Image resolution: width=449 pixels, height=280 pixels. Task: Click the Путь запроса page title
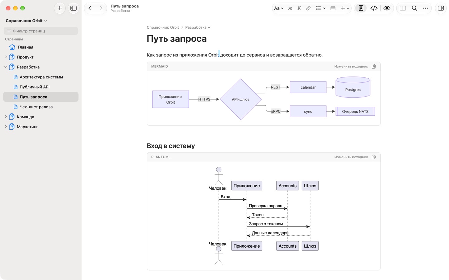(177, 39)
